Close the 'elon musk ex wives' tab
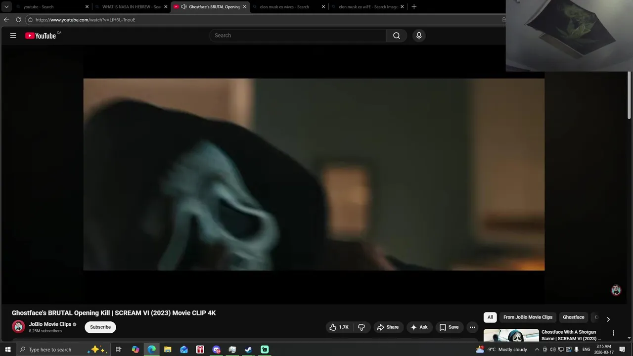Viewport: 633px width, 356px height. click(323, 7)
